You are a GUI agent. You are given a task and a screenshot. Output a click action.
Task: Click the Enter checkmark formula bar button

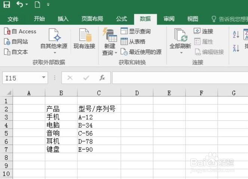click(86, 78)
